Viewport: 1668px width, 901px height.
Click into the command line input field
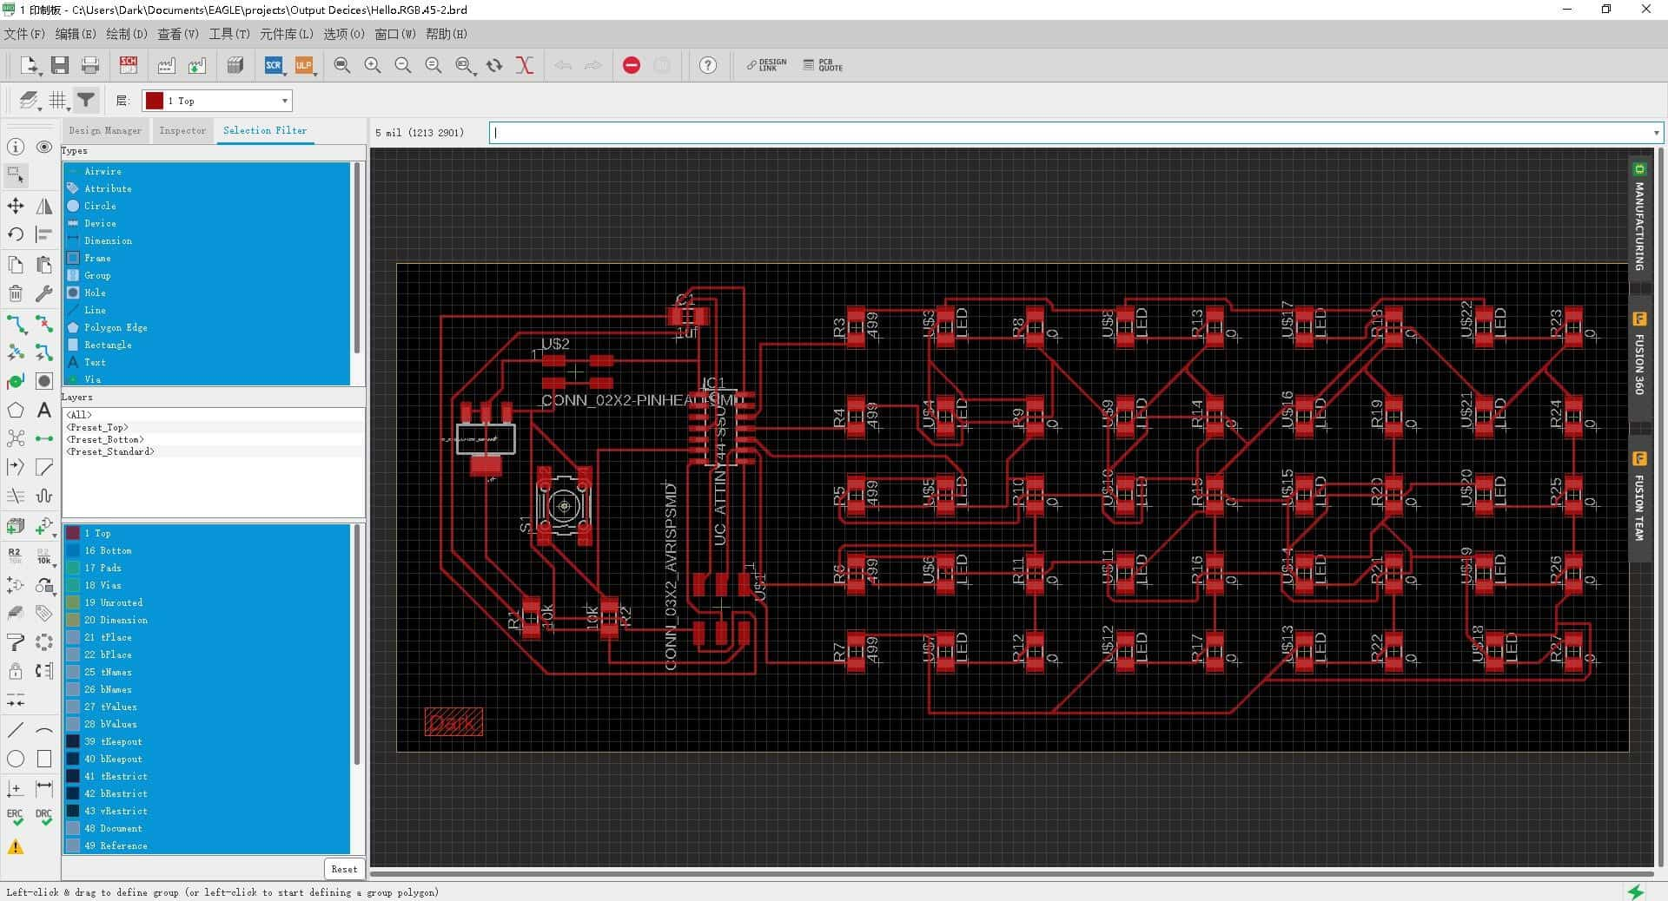pos(1070,133)
